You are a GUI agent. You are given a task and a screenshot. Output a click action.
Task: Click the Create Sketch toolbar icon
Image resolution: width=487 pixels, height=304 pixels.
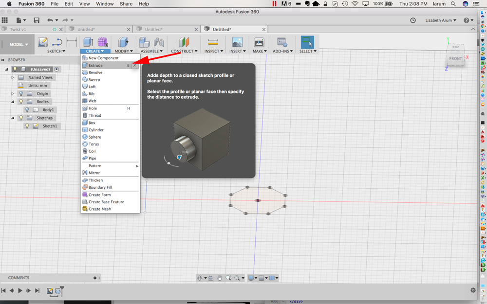pos(42,42)
